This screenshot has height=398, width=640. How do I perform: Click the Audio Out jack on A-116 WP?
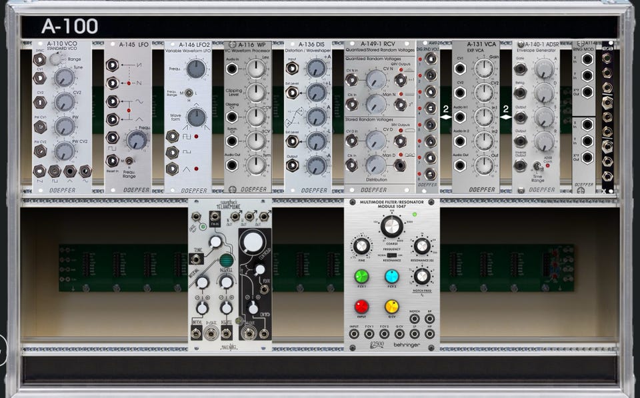coord(231,165)
